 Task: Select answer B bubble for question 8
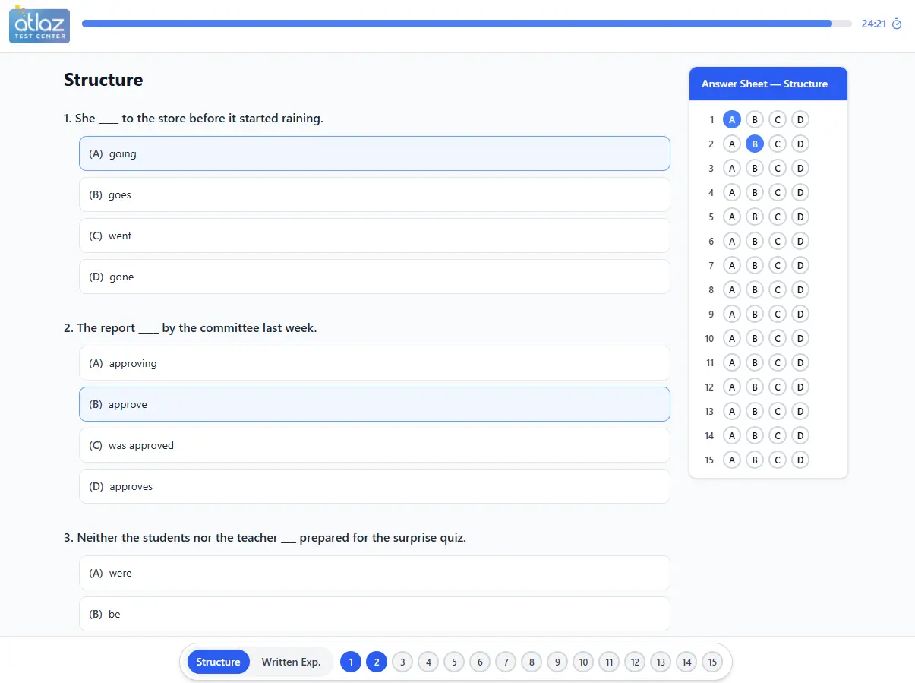(x=754, y=289)
